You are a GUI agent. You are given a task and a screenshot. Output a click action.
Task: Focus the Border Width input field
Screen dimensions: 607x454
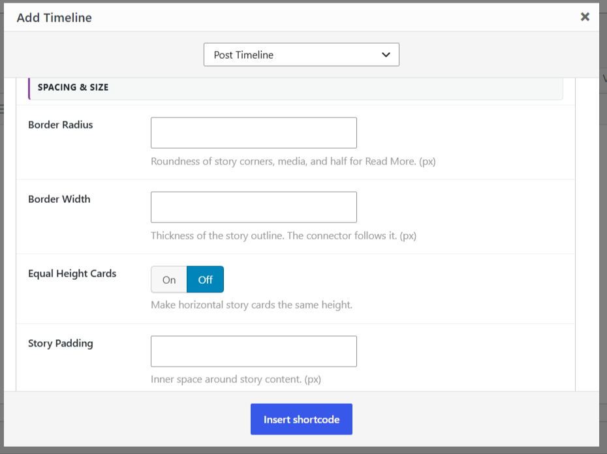[253, 207]
